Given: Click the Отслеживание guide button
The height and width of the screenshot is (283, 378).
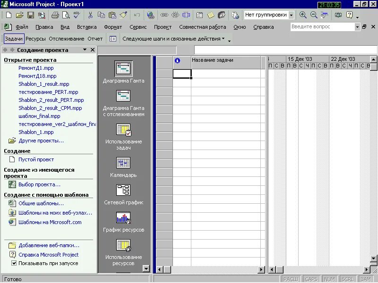Looking at the screenshot, I should tap(67, 39).
